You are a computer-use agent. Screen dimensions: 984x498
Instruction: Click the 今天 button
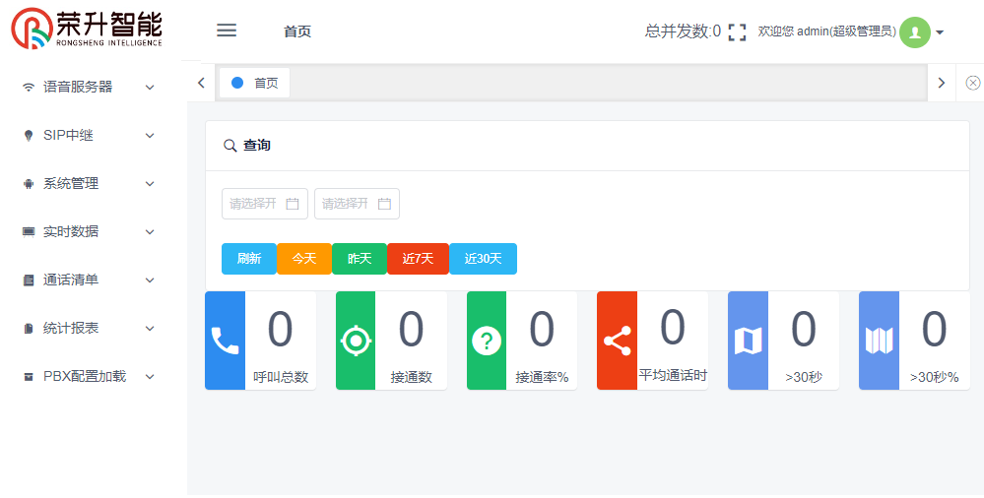304,259
